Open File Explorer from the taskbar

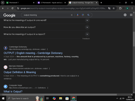pos(60,98)
